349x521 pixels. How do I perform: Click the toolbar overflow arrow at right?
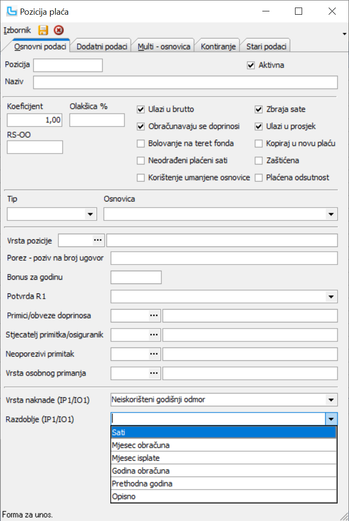click(344, 34)
